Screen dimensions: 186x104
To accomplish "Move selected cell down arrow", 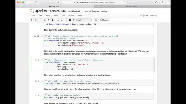I will click(62, 20).
